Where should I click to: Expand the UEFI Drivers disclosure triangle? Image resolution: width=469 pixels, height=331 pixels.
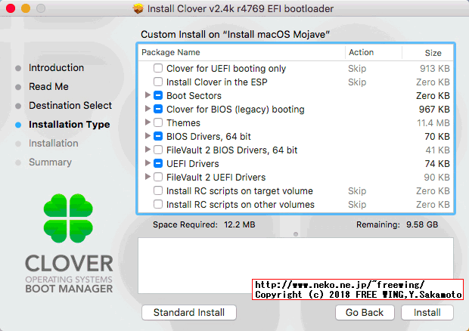[x=148, y=163]
